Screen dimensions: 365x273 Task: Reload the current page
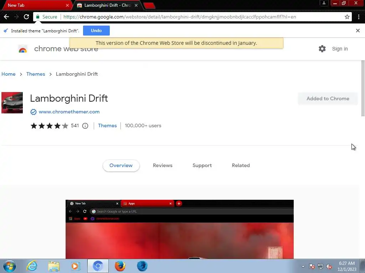point(26,17)
